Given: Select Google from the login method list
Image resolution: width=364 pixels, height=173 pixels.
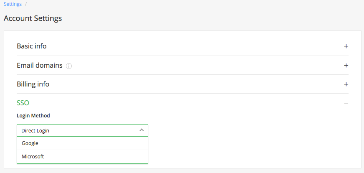Looking at the screenshot, I should tap(30, 143).
